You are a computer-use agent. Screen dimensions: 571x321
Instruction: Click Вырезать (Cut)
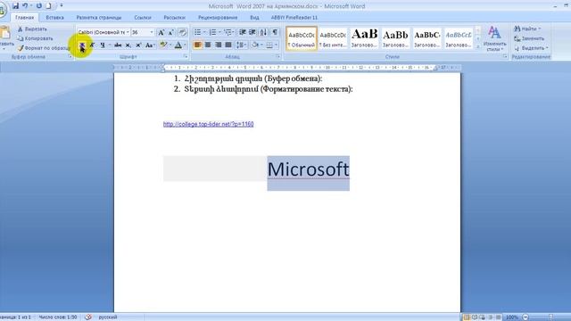click(32, 29)
